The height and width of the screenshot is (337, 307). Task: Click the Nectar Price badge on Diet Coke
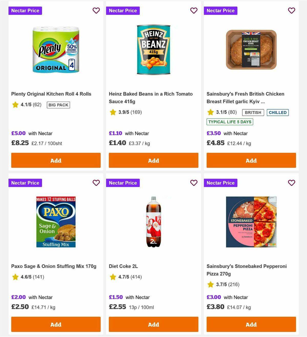tap(123, 183)
